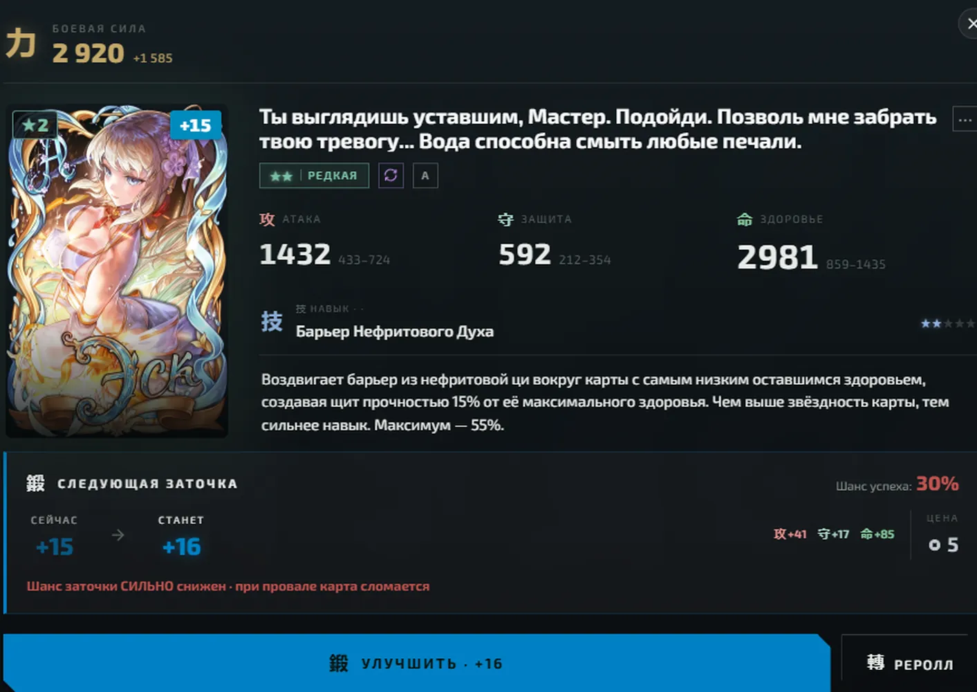Click the arrow between +15 and +16
Screen dimensions: 977x692
(x=118, y=535)
